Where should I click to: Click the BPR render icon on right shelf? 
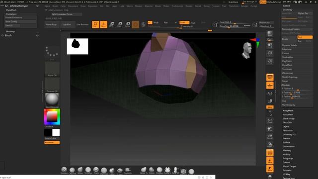point(270,34)
